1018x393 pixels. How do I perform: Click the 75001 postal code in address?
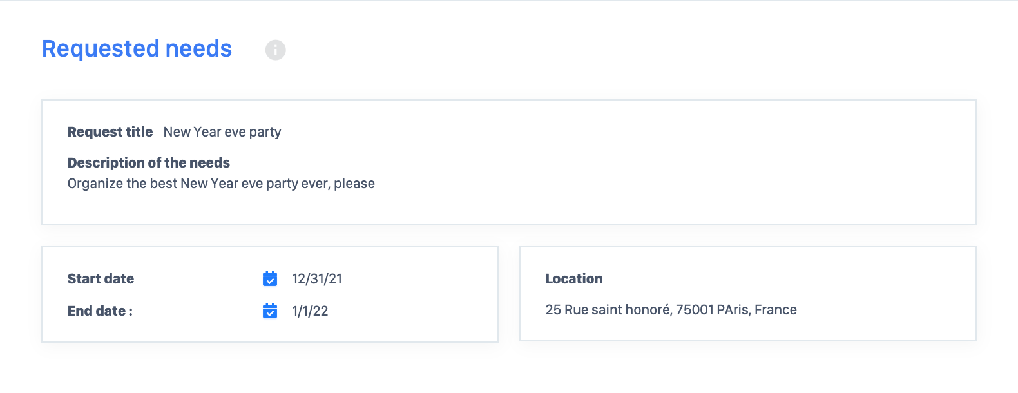coord(695,310)
